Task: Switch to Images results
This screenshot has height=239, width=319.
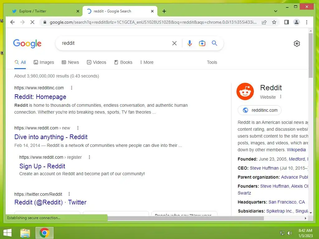Action: [x=44, y=62]
